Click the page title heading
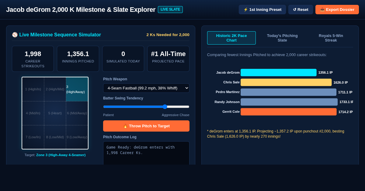The width and height of the screenshot is (365, 191). (x=81, y=10)
